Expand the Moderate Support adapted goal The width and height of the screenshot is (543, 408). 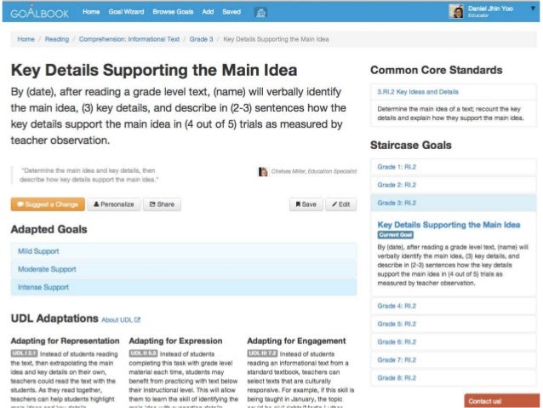pos(184,269)
